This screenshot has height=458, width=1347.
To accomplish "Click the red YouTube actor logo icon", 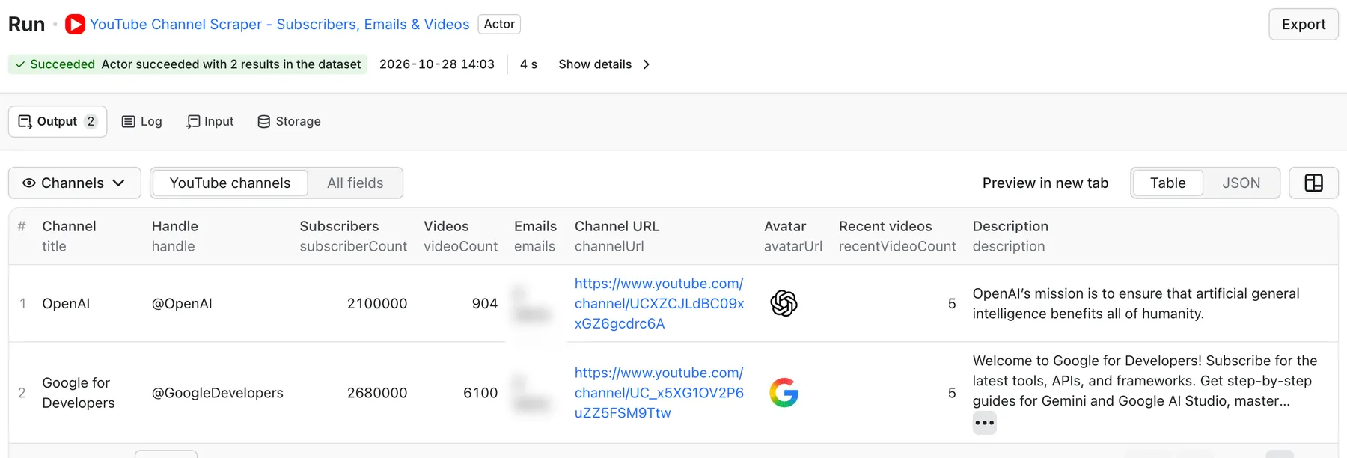I will pos(75,25).
